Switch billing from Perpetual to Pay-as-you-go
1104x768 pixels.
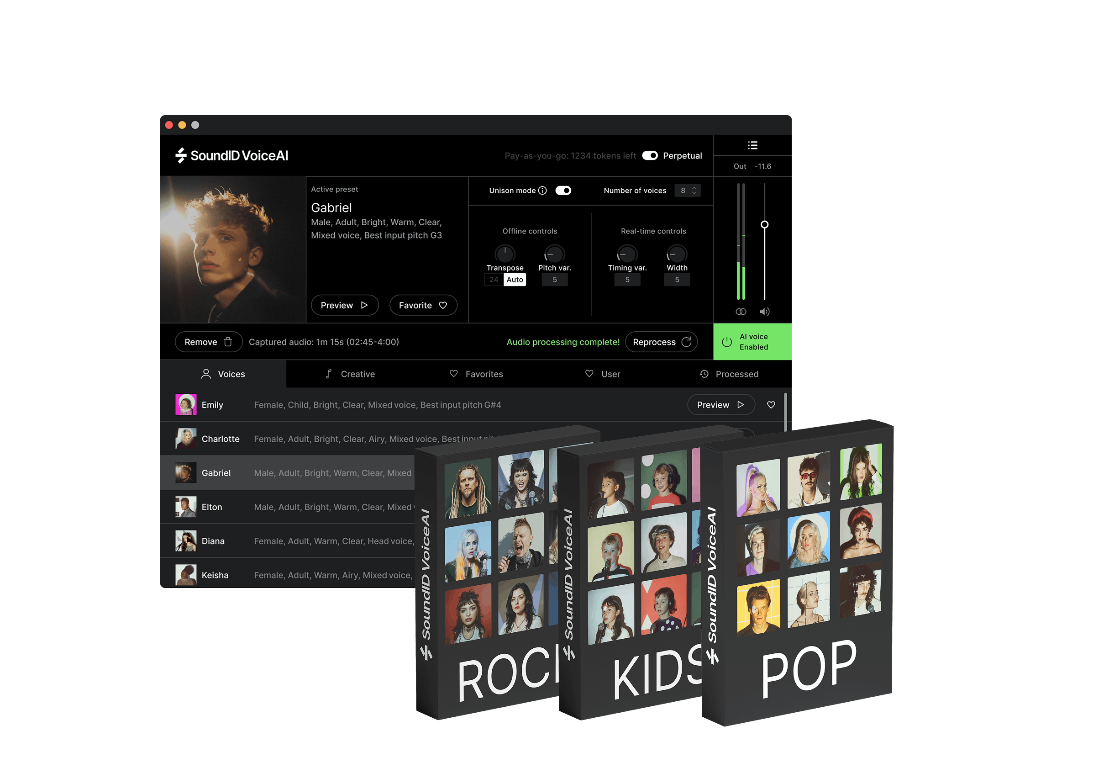coord(650,155)
